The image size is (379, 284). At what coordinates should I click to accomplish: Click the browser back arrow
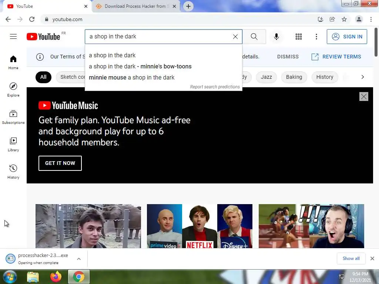pos(8,19)
